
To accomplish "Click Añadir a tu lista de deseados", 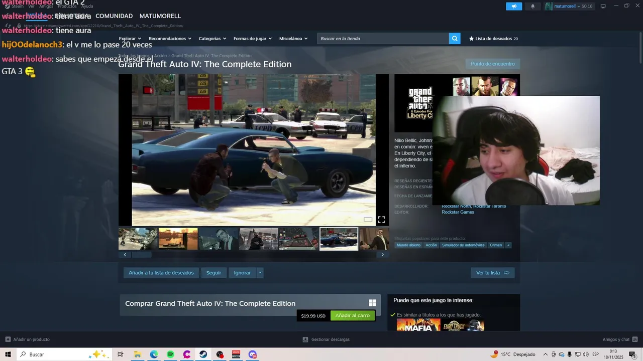I will click(x=161, y=273).
